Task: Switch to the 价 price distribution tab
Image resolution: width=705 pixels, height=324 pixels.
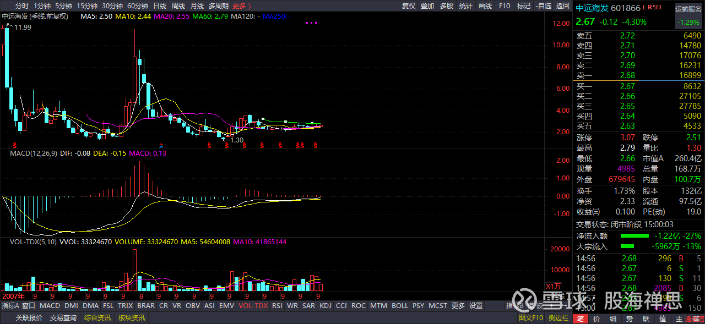Action: (x=597, y=319)
